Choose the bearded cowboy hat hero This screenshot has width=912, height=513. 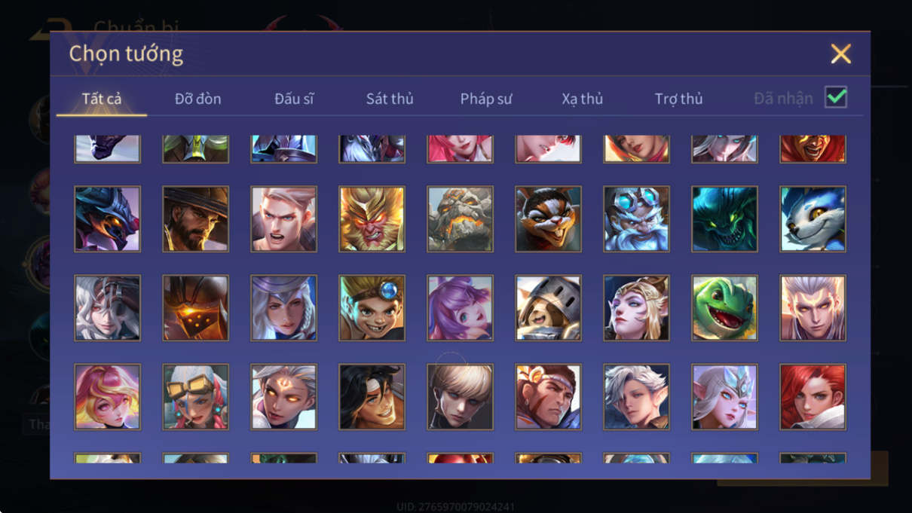[x=195, y=219]
